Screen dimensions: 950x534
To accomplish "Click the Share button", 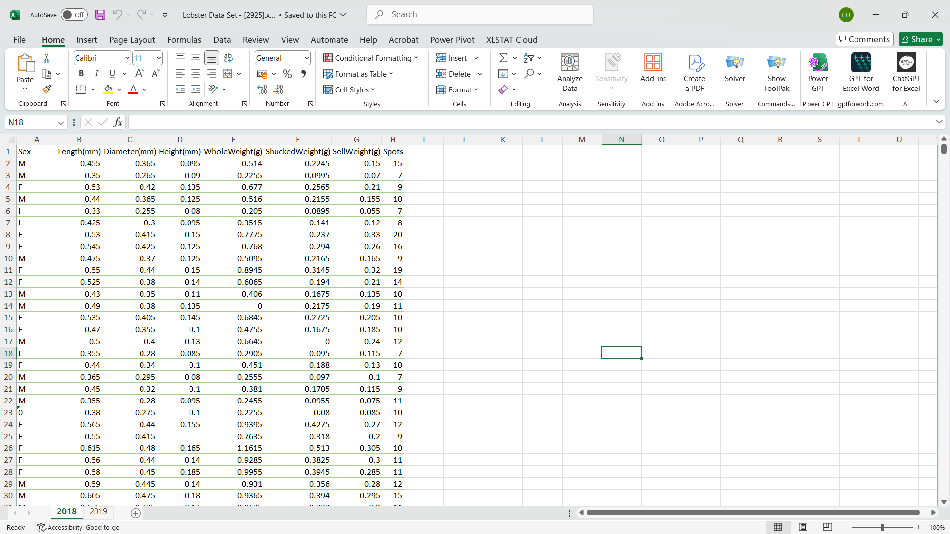I will (920, 39).
